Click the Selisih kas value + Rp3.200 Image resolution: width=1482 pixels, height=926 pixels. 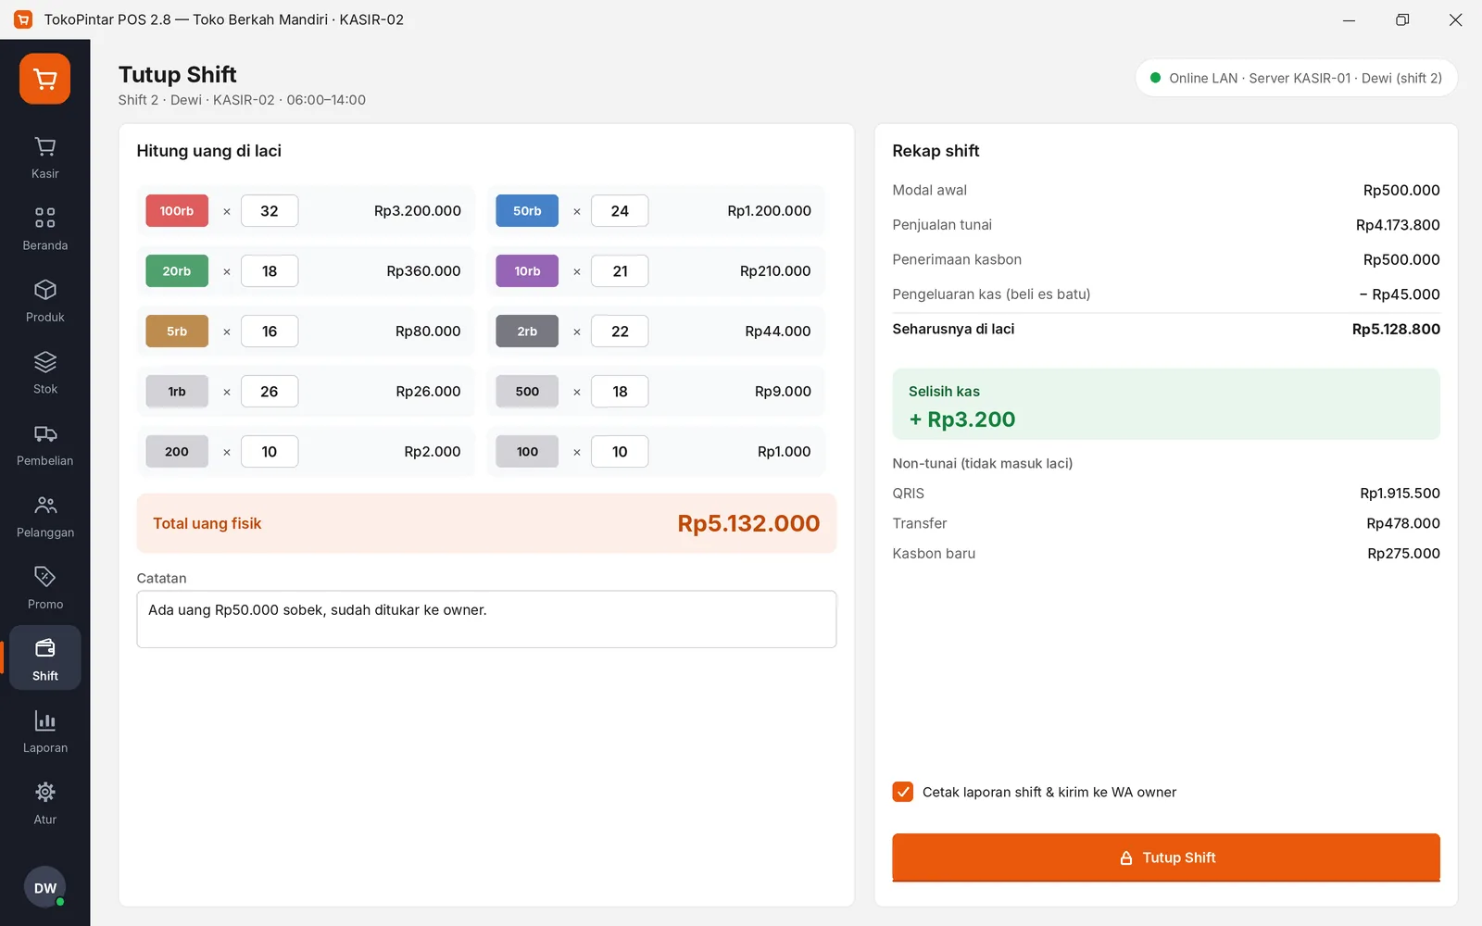962,419
